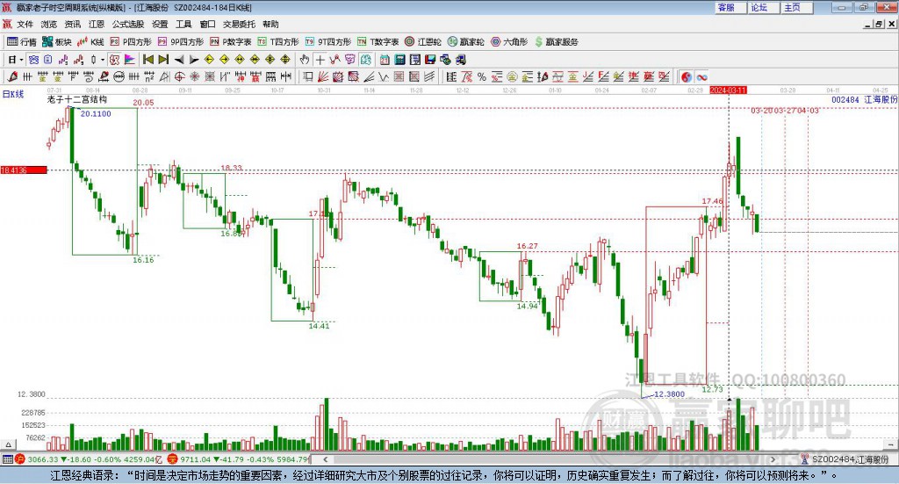Open the 公式选股 menu

pyautogui.click(x=128, y=24)
